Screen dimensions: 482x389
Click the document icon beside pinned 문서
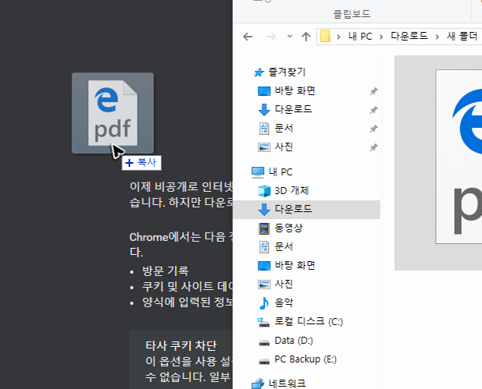(264, 129)
